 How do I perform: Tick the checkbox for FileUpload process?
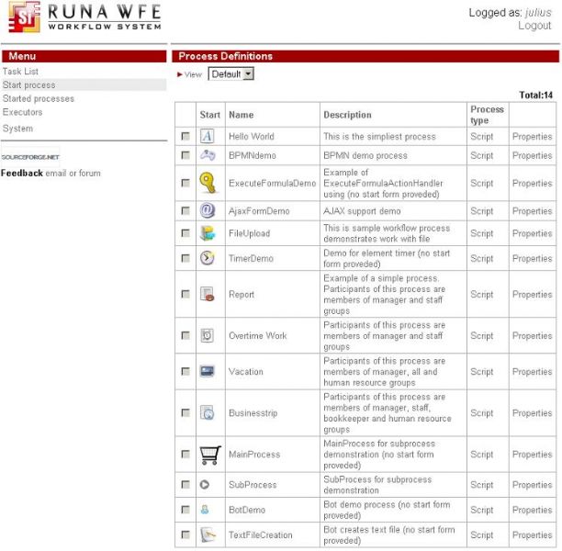(185, 234)
